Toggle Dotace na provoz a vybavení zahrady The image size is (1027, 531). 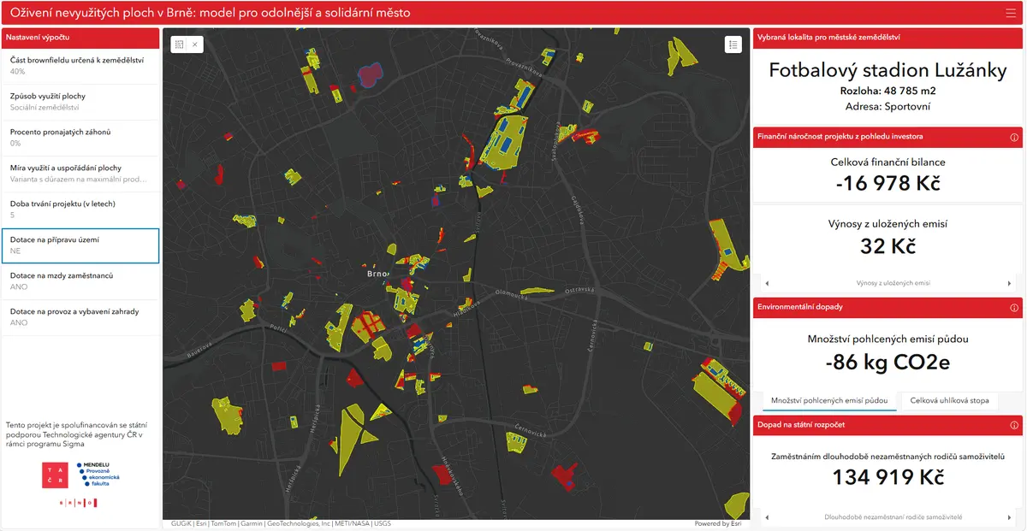click(x=80, y=317)
